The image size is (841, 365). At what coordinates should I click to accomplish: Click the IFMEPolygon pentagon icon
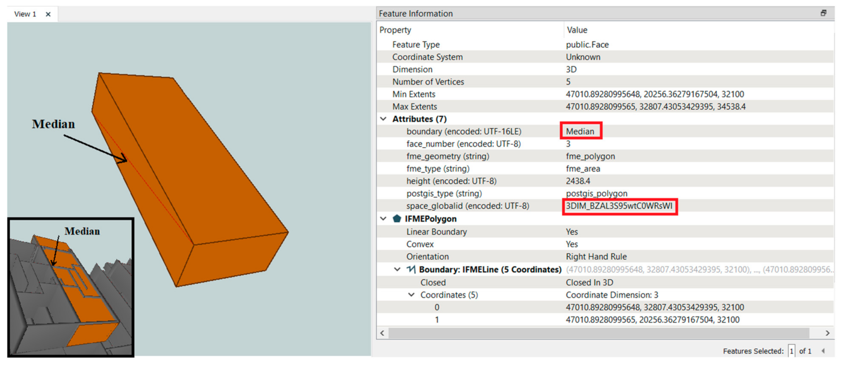click(x=397, y=219)
